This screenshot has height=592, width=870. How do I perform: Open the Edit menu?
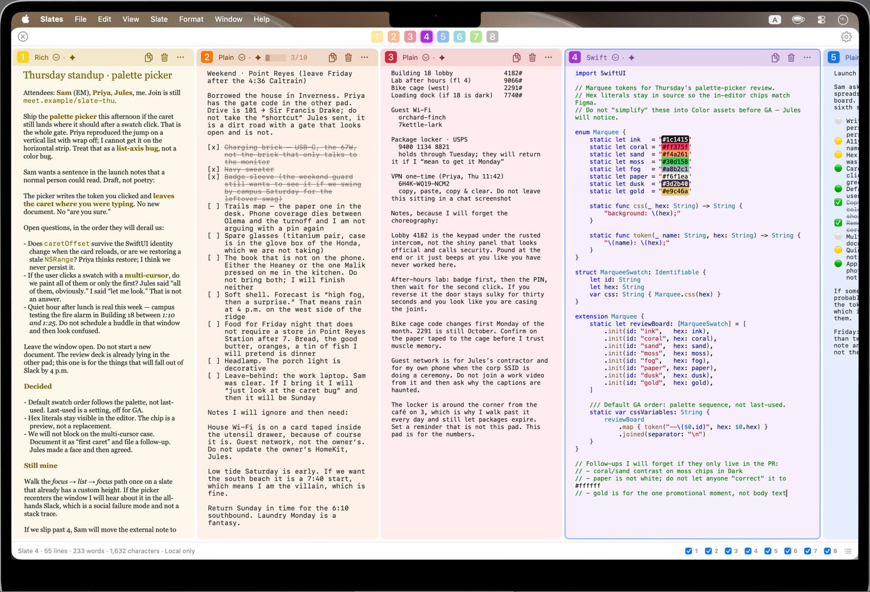[104, 19]
